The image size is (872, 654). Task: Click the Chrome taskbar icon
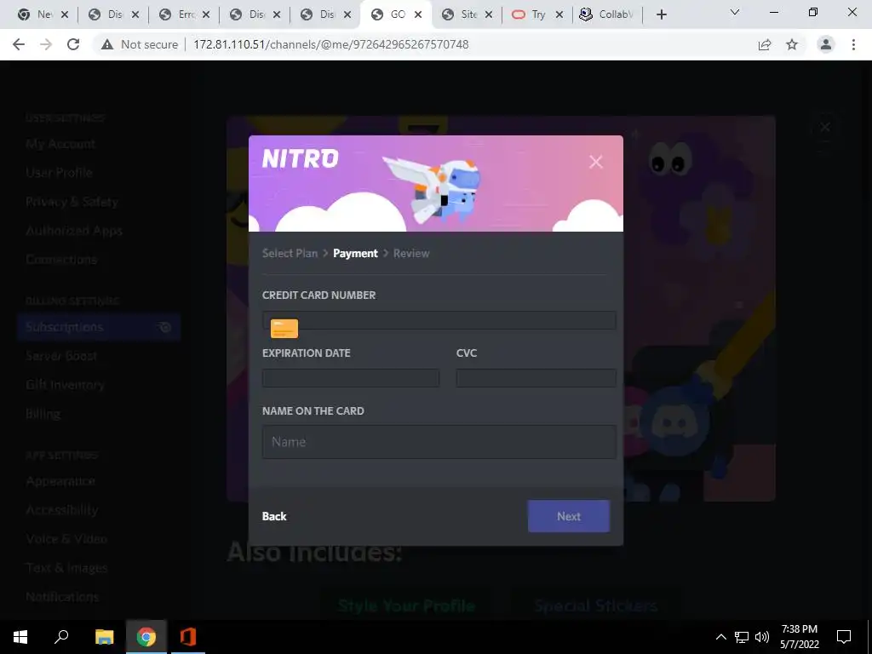coord(146,637)
